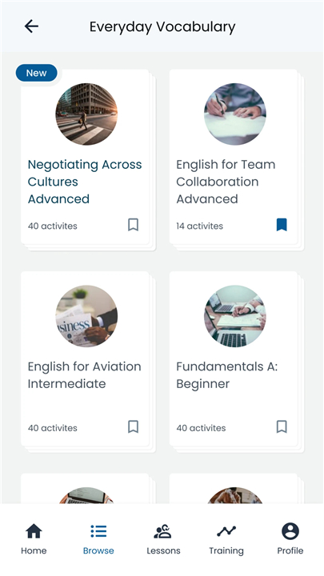Screen dimensions: 324x576
Task: Open the Profile avatar icon
Action: 290,531
